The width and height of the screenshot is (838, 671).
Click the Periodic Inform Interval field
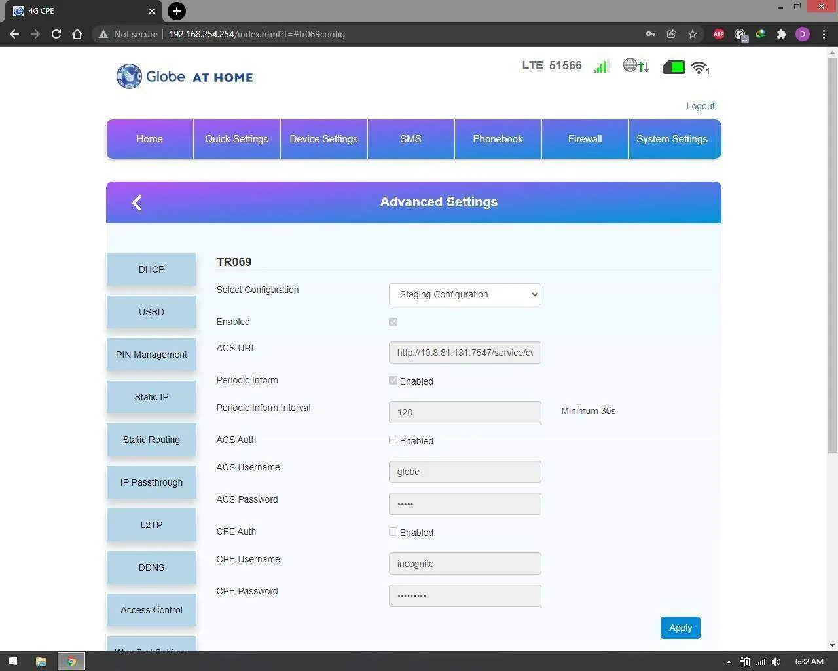(465, 412)
